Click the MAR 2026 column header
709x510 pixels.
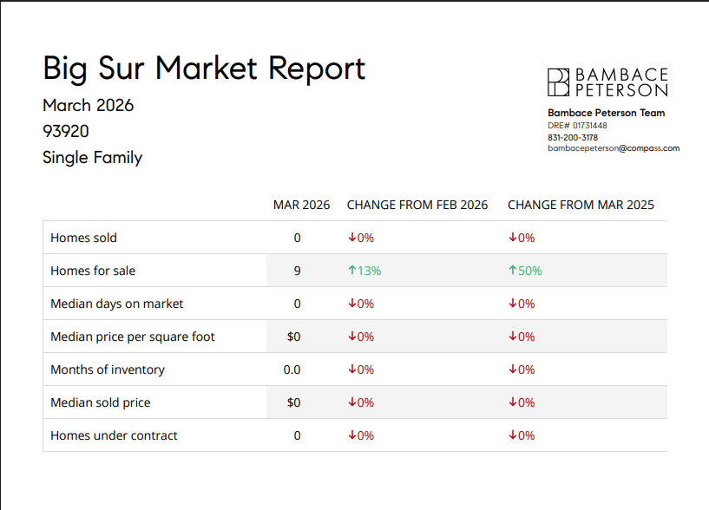pyautogui.click(x=301, y=206)
